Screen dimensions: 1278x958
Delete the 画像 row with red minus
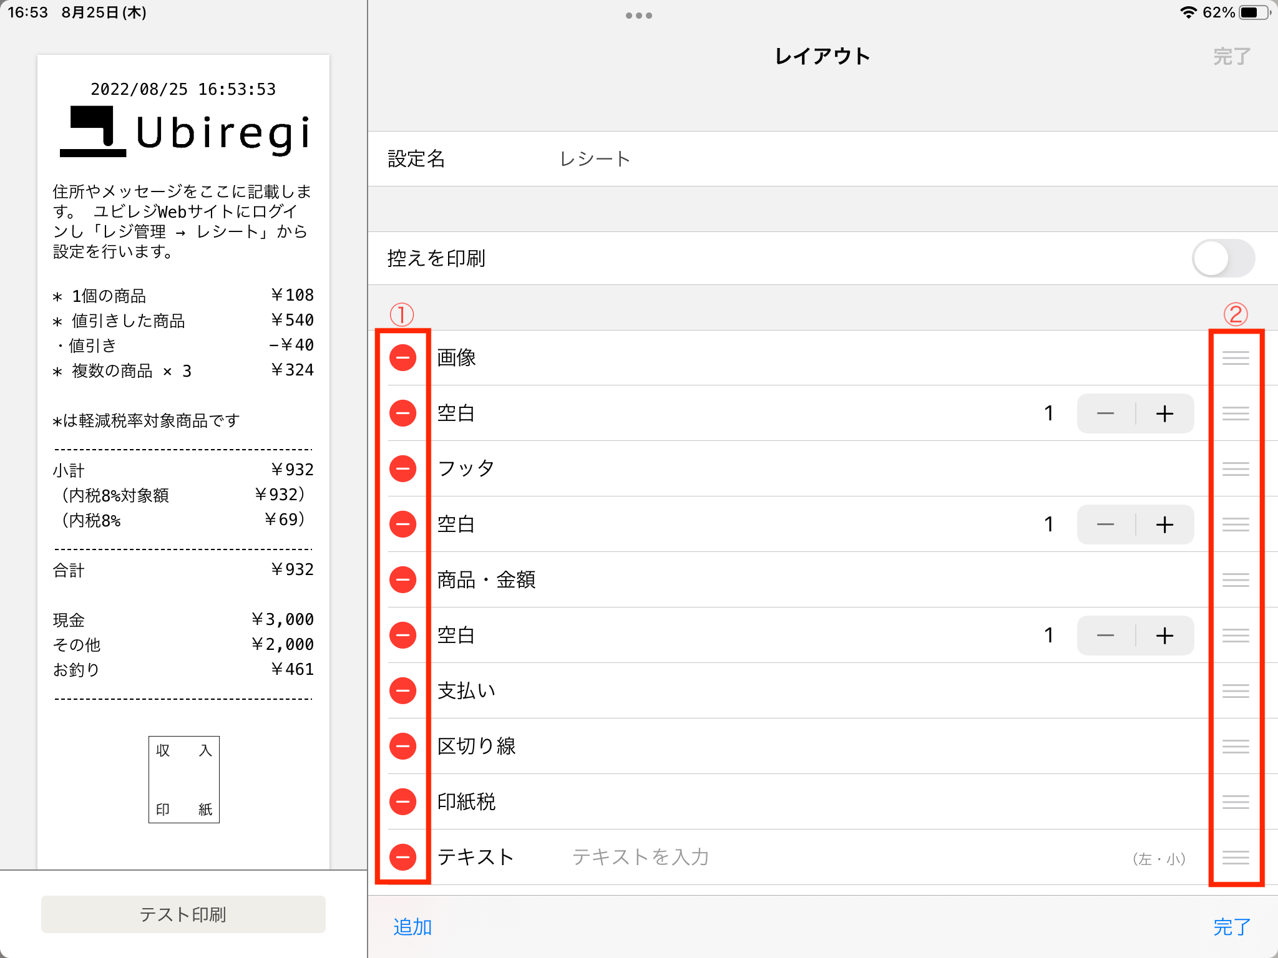pyautogui.click(x=402, y=357)
